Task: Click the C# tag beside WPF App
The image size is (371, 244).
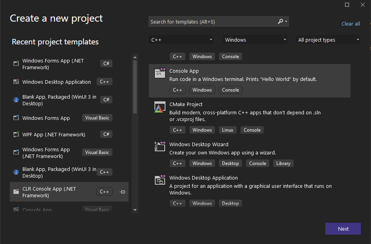Action: pyautogui.click(x=106, y=134)
